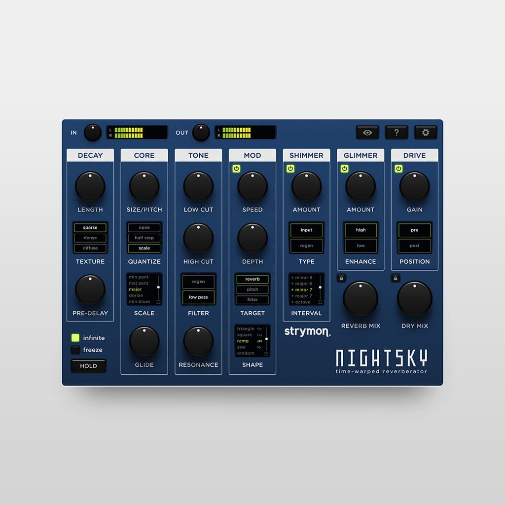
Task: Pick octave in the Interval list
Action: pos(303,302)
